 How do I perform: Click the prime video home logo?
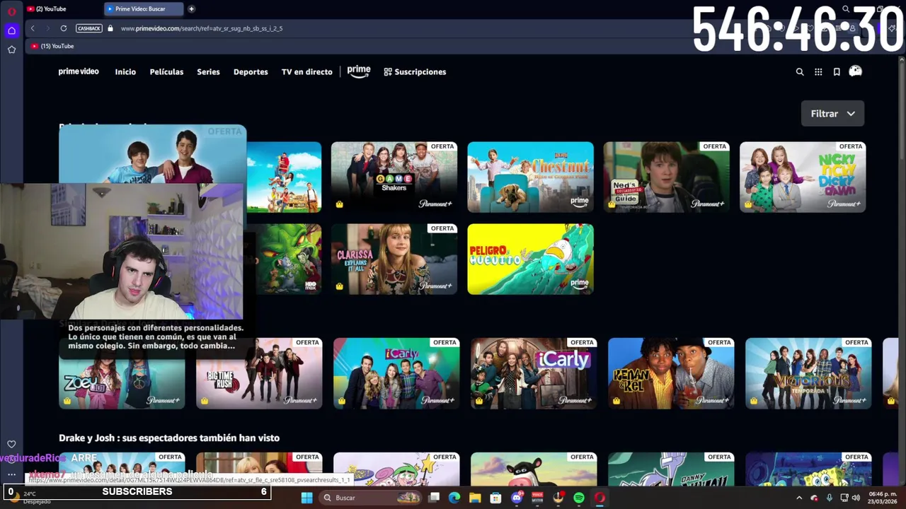(79, 71)
